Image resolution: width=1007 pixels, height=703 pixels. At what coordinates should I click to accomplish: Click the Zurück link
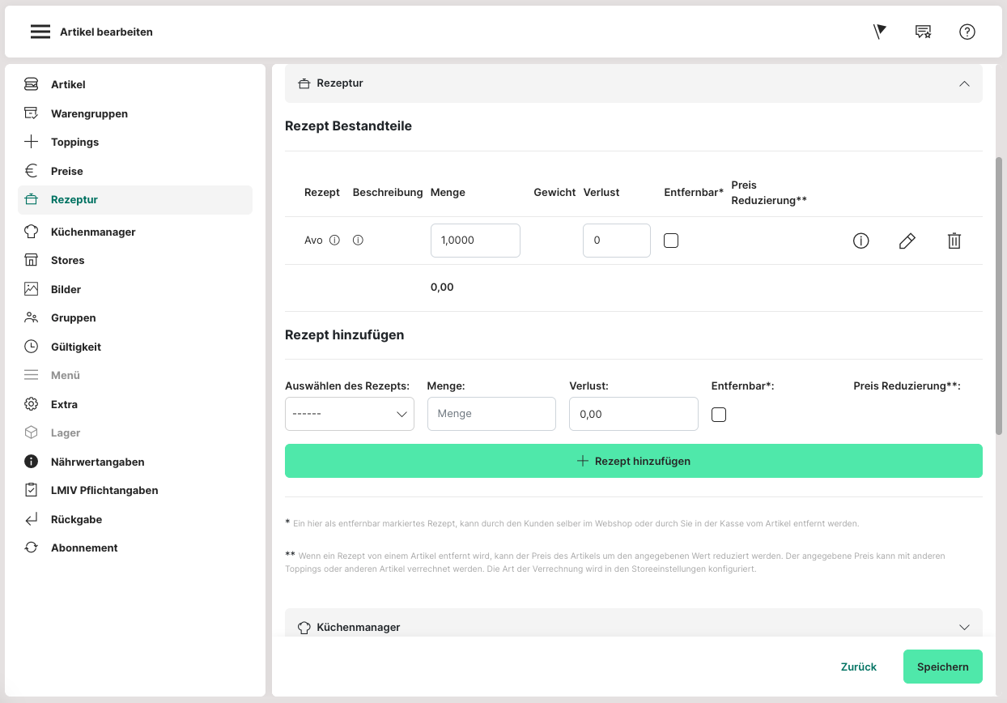pos(858,667)
